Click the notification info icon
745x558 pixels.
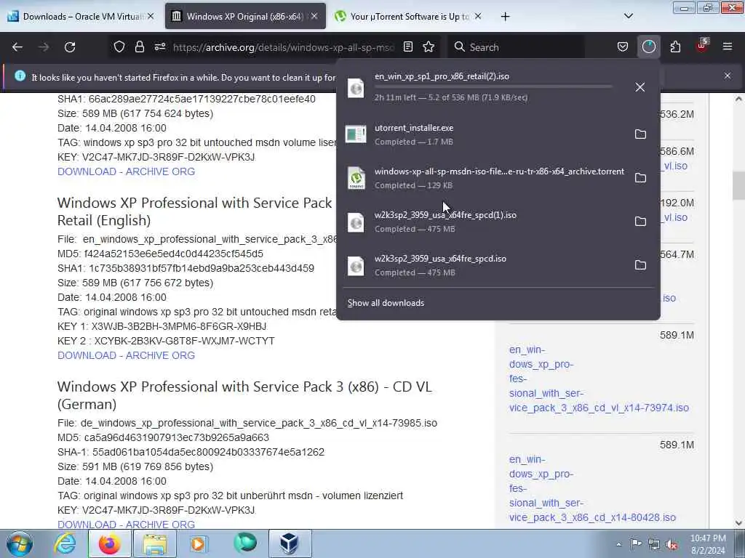20,76
